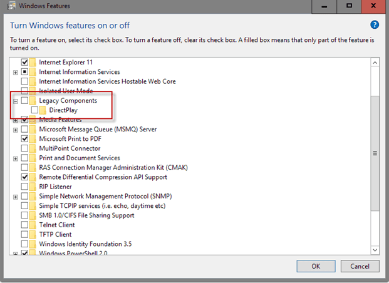
Task: Select the TFTP Client list item
Action: coord(56,234)
